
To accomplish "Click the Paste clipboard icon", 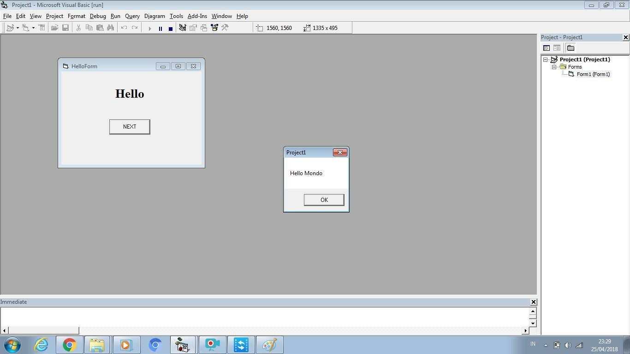I will pos(100,28).
